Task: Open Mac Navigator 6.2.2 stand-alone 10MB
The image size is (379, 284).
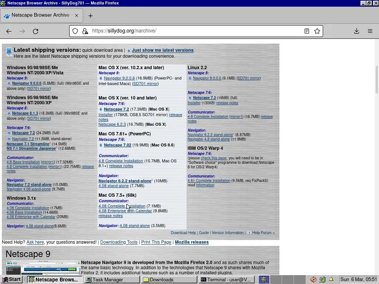Action: [x=125, y=181]
